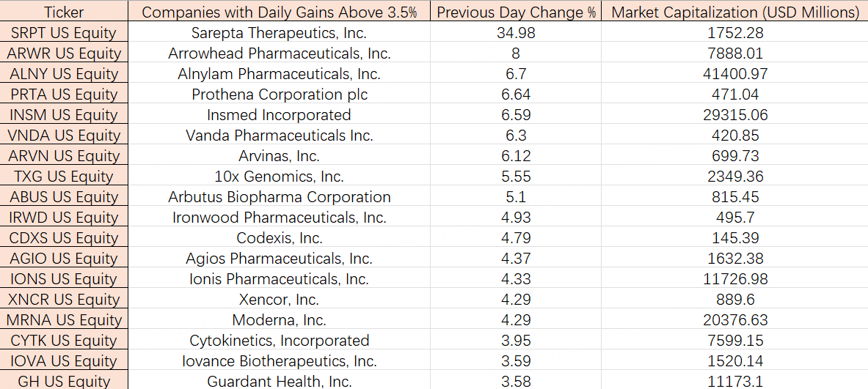This screenshot has width=868, height=389.
Task: Select the TXG US Equity ticker
Action: point(63,177)
